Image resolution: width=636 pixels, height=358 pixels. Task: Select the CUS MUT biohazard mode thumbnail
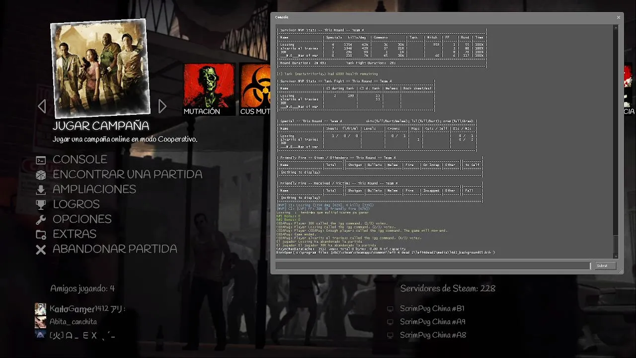(255, 89)
